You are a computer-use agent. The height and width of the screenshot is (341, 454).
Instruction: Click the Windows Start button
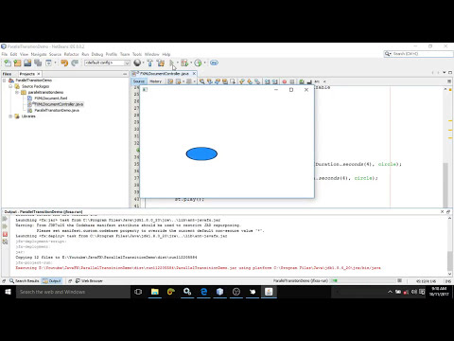pyautogui.click(x=8, y=292)
